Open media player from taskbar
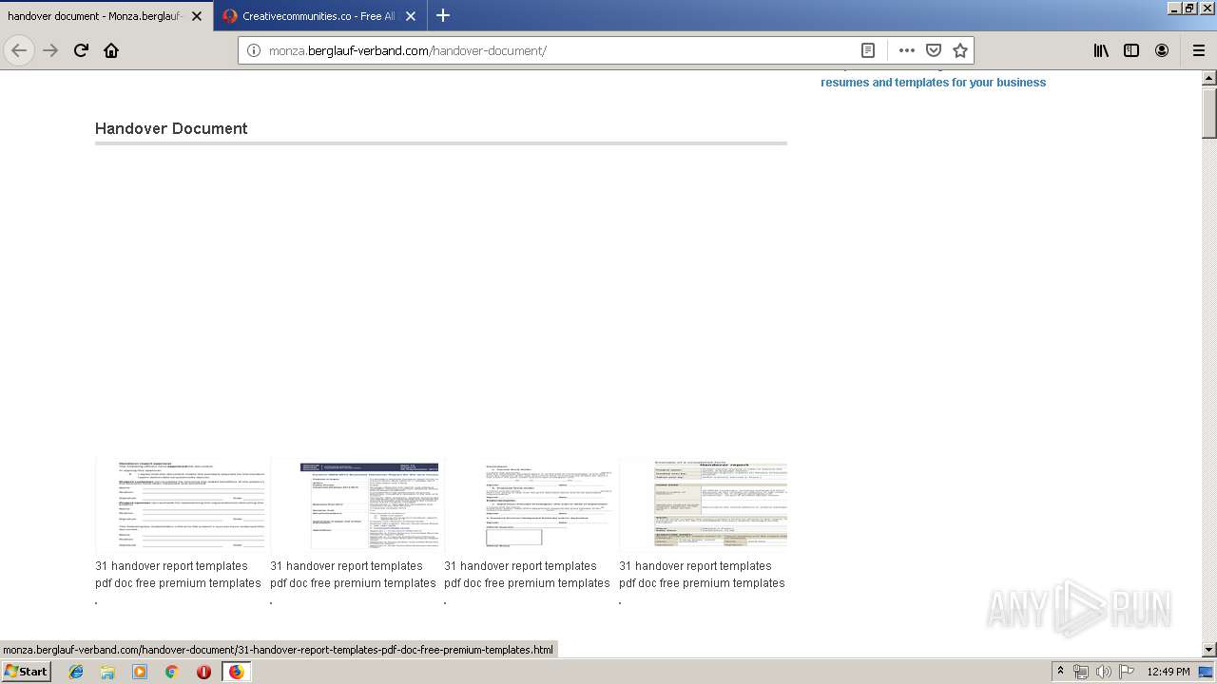The height and width of the screenshot is (684, 1217). coord(140,672)
